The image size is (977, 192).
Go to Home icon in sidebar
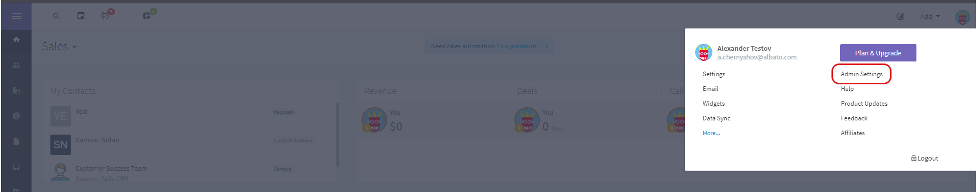point(16,40)
